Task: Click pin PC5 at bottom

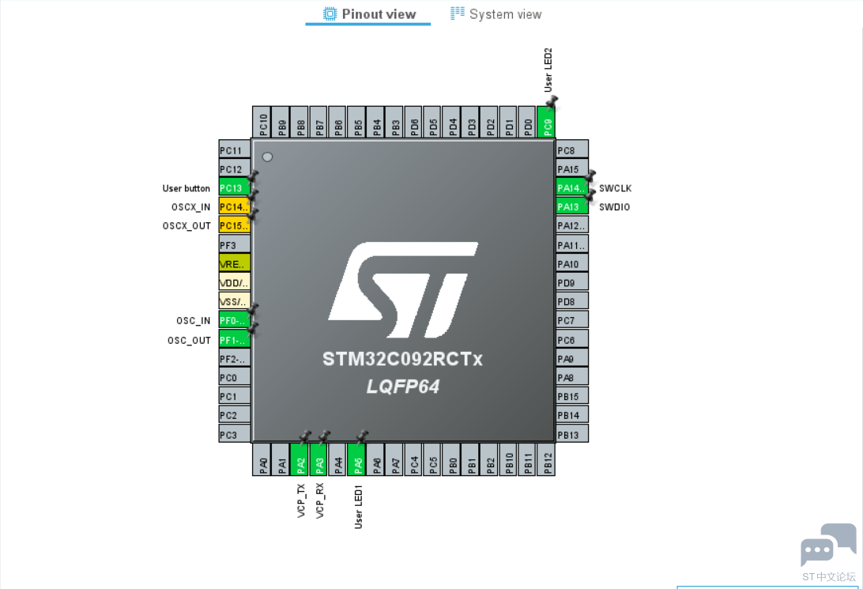Action: pyautogui.click(x=432, y=459)
